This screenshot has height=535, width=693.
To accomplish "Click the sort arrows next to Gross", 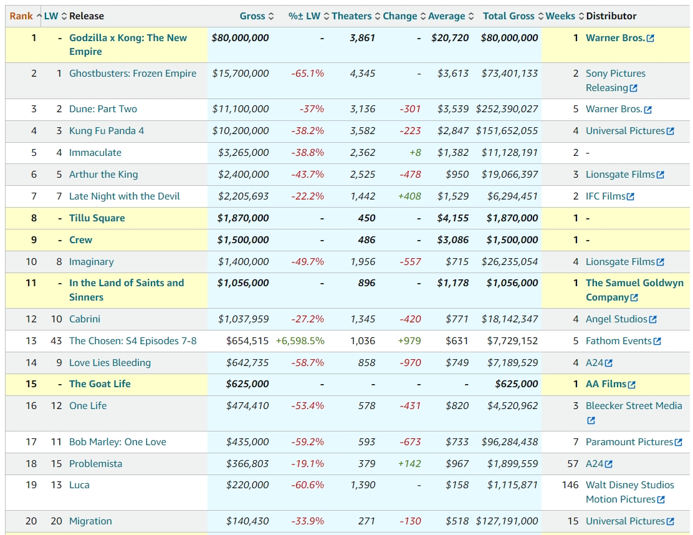I will pos(271,16).
